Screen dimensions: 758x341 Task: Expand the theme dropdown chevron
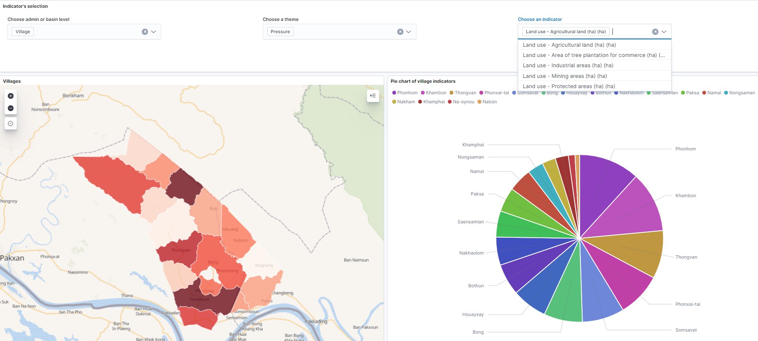click(409, 32)
